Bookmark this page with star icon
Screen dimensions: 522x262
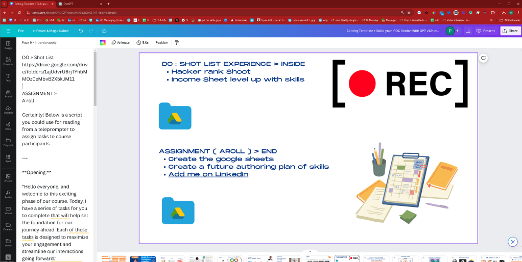[x=409, y=12]
